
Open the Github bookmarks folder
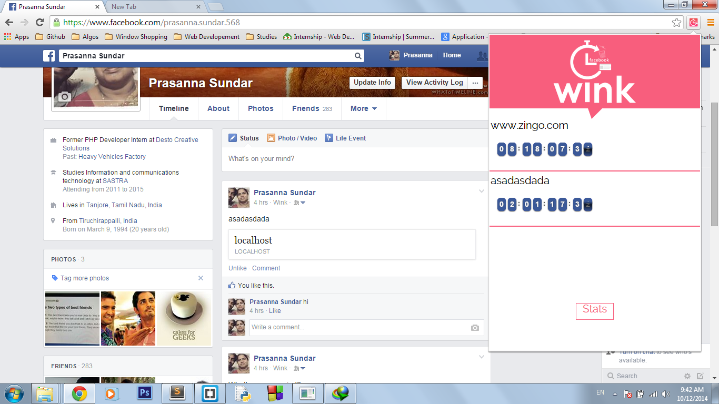50,37
